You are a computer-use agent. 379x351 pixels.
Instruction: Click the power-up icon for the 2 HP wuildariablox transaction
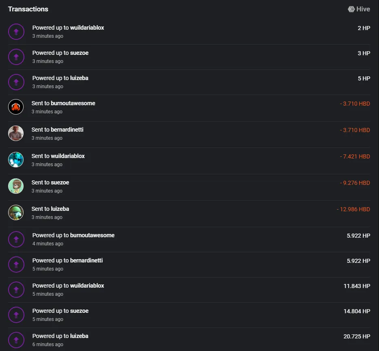(16, 32)
